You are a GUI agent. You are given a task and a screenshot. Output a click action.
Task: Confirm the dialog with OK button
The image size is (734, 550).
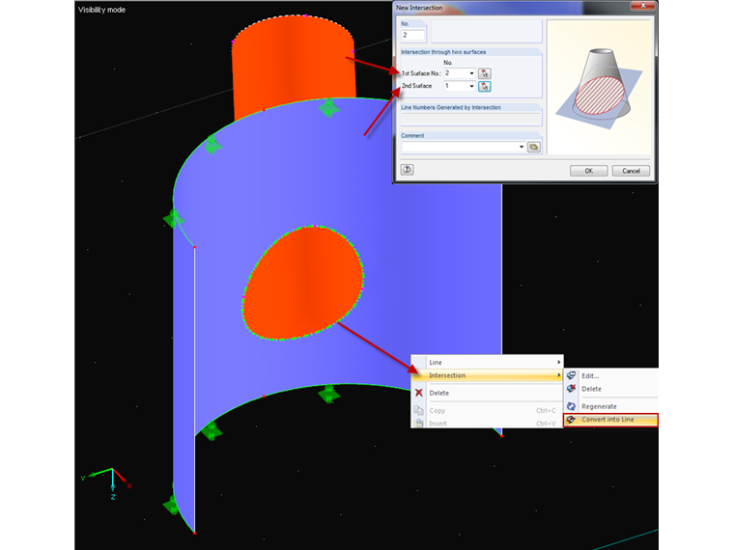tap(588, 171)
